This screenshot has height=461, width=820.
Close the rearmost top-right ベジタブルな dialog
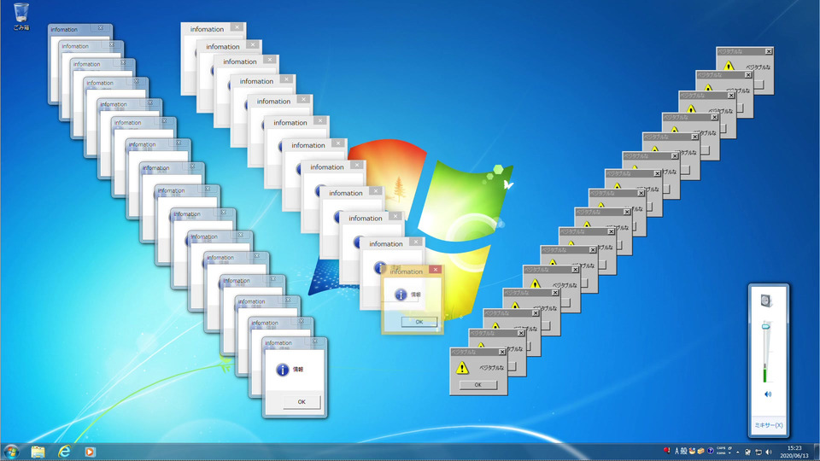tap(769, 51)
